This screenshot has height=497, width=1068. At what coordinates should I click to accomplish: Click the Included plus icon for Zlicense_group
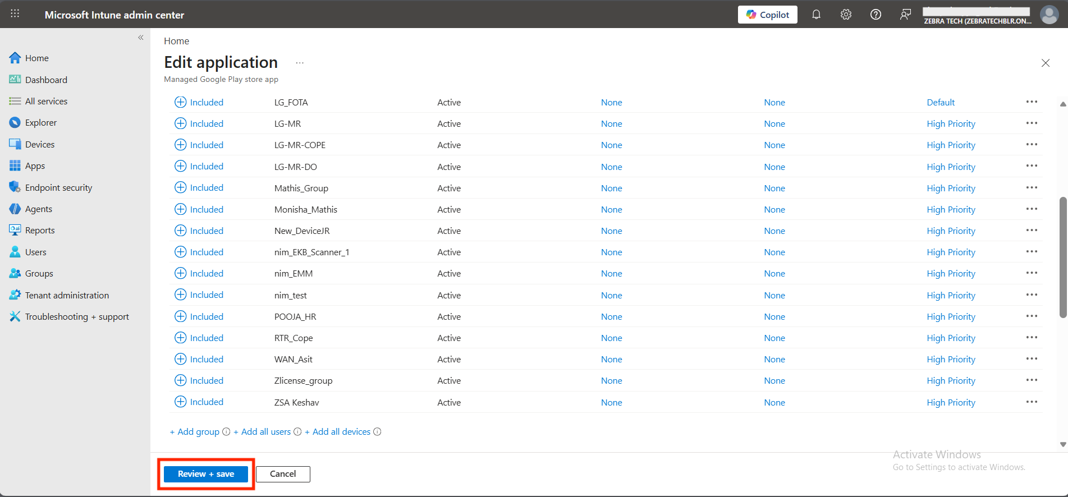[180, 380]
